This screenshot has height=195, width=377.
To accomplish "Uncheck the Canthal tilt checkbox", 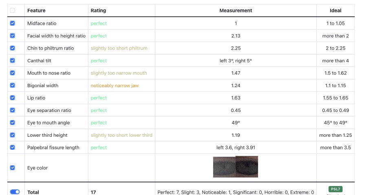I will click(13, 61).
